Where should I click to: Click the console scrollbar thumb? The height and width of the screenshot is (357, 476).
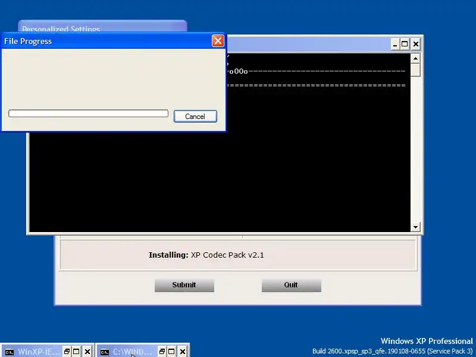tap(415, 70)
